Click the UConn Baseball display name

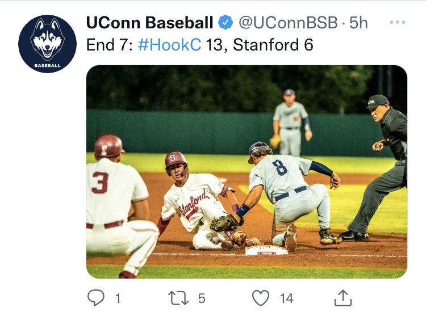149,23
